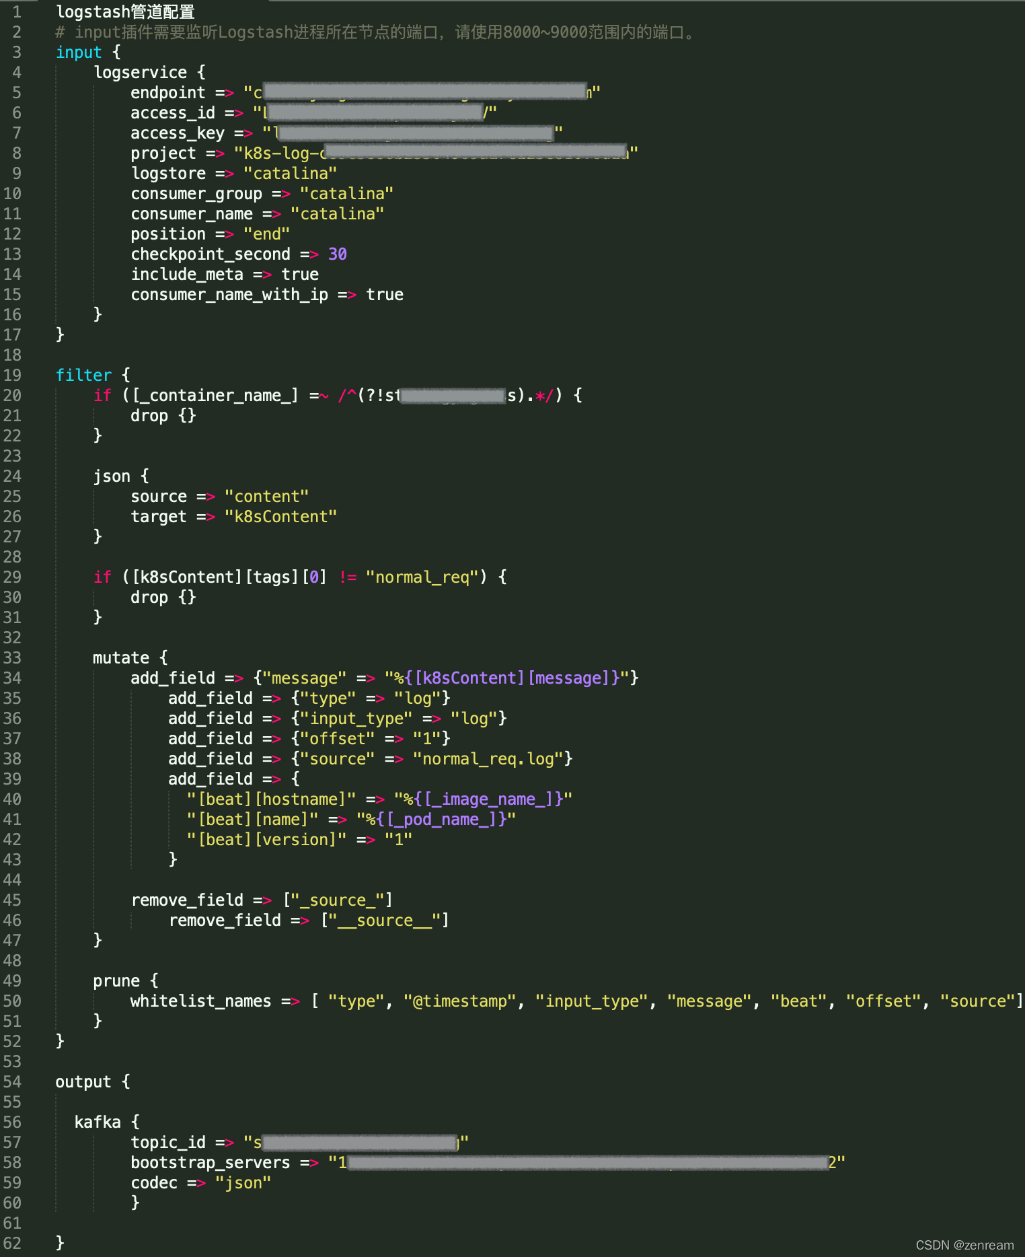The image size is (1025, 1257).
Task: Click line number 28 in the gutter
Action: [x=12, y=557]
